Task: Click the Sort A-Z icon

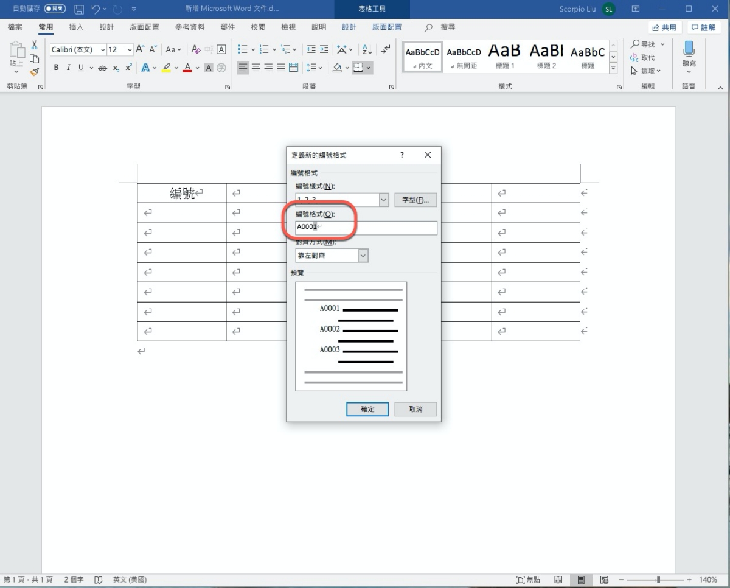Action: click(x=367, y=49)
